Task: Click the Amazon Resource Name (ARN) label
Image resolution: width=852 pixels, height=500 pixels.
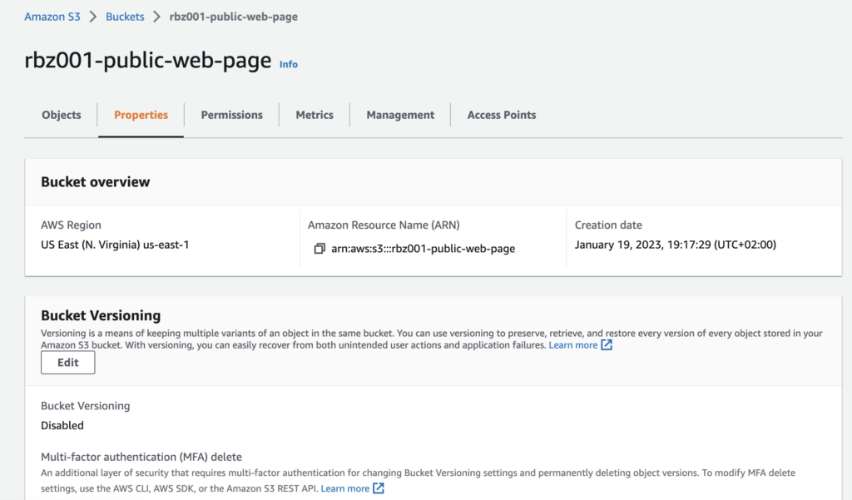Action: click(384, 225)
